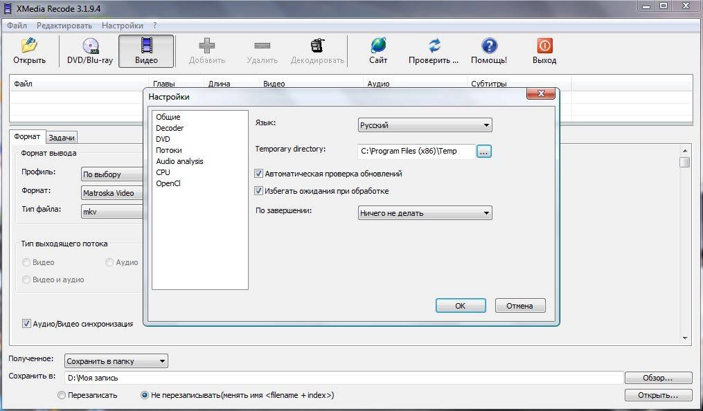703x411 pixels.
Task: Click the Открыть... button at bottom right
Action: tap(658, 395)
